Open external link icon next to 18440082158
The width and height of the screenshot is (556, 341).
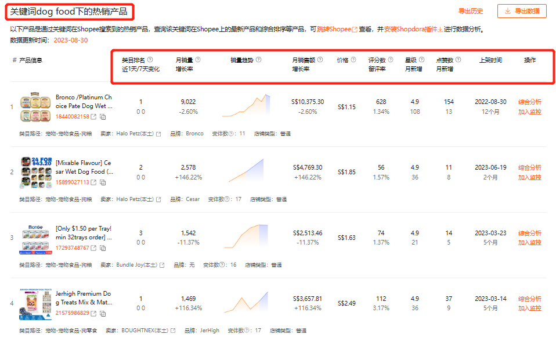(x=93, y=117)
